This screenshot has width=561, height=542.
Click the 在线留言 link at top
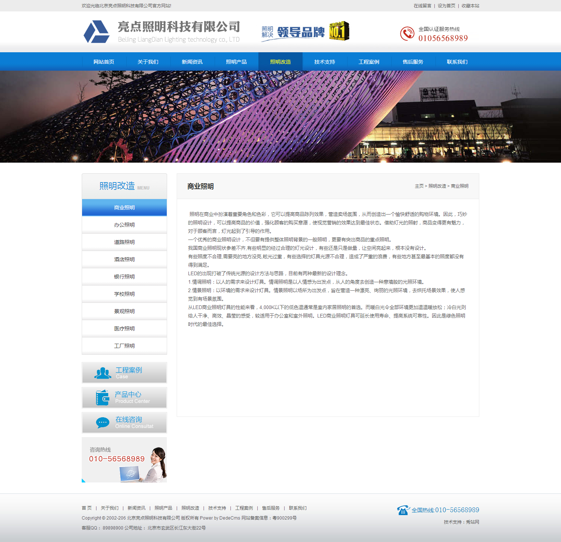pyautogui.click(x=422, y=6)
